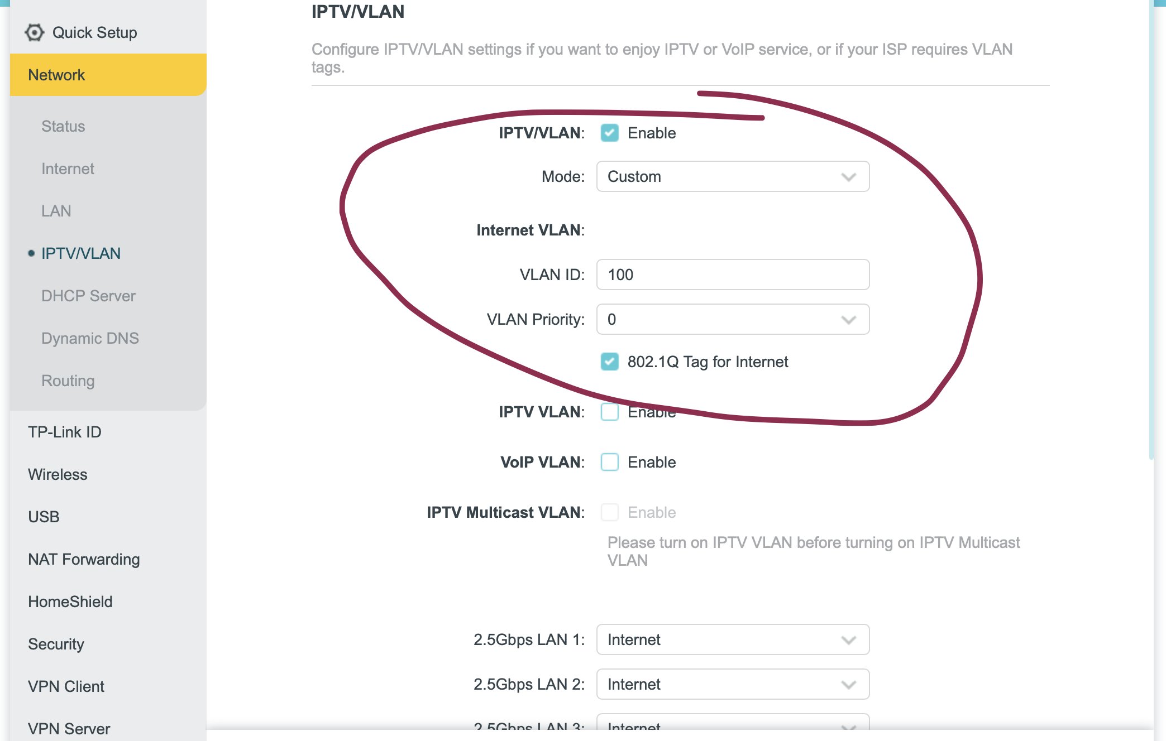Enable the VoIP VLAN checkbox
The width and height of the screenshot is (1166, 741).
tap(609, 462)
